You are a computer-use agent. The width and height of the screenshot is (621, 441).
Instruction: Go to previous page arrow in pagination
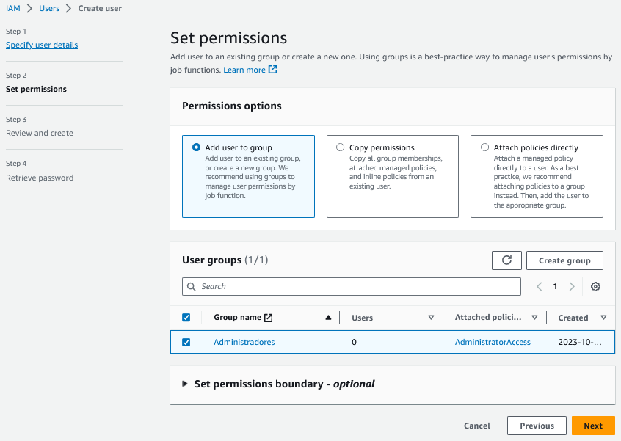click(540, 287)
